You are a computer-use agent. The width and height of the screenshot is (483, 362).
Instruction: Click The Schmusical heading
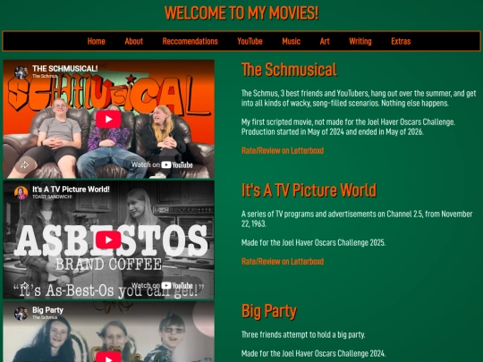point(289,70)
